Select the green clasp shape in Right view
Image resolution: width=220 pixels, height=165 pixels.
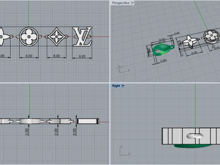[193, 146]
